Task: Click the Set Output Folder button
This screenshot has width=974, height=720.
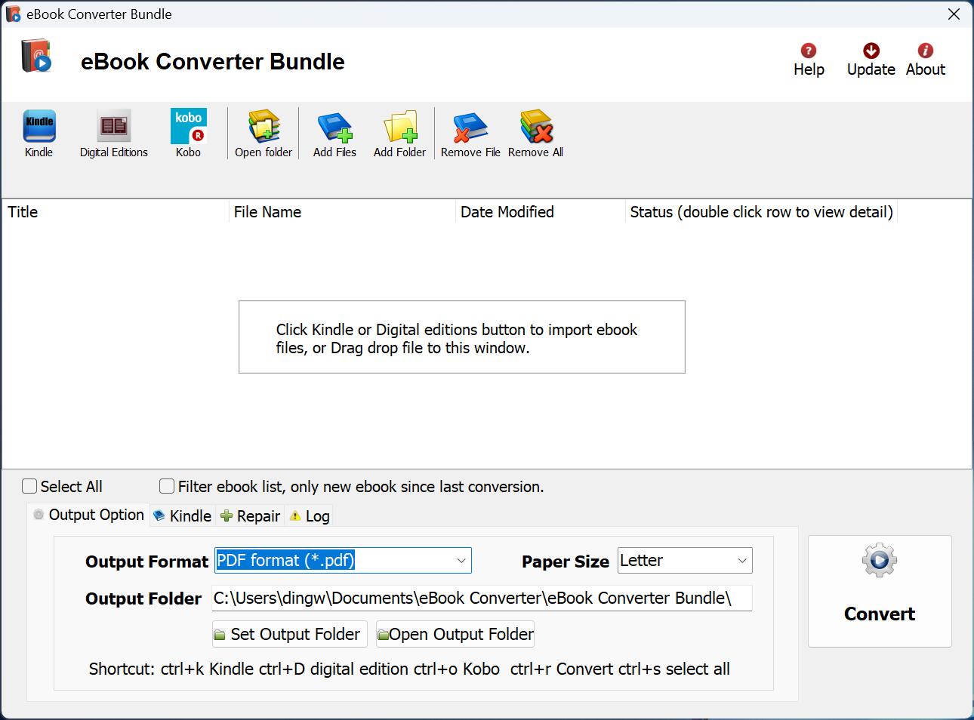Action: point(289,635)
